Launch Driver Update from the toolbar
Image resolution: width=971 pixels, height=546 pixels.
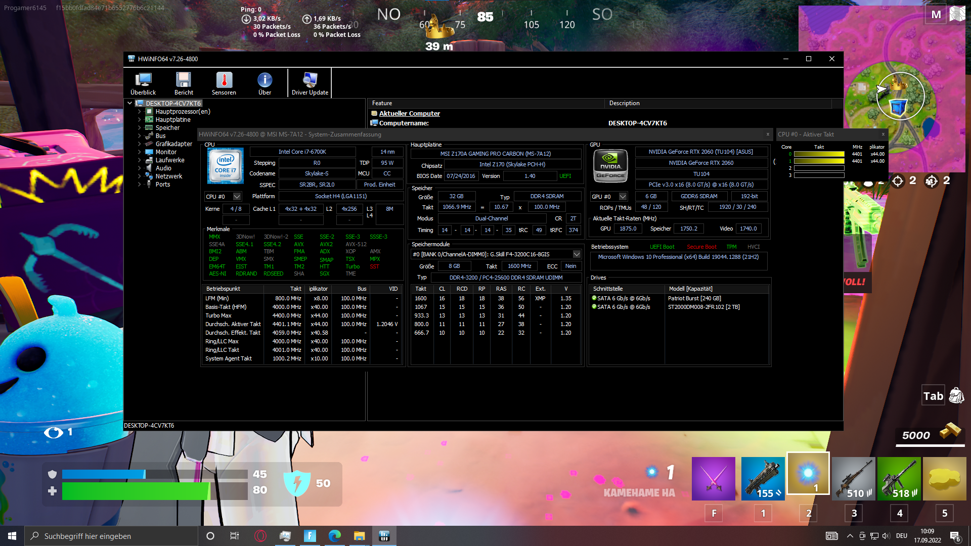(310, 83)
